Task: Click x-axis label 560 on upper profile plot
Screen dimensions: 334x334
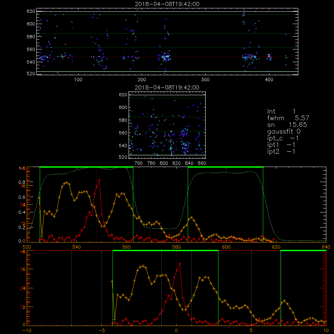Action: [x=127, y=247]
